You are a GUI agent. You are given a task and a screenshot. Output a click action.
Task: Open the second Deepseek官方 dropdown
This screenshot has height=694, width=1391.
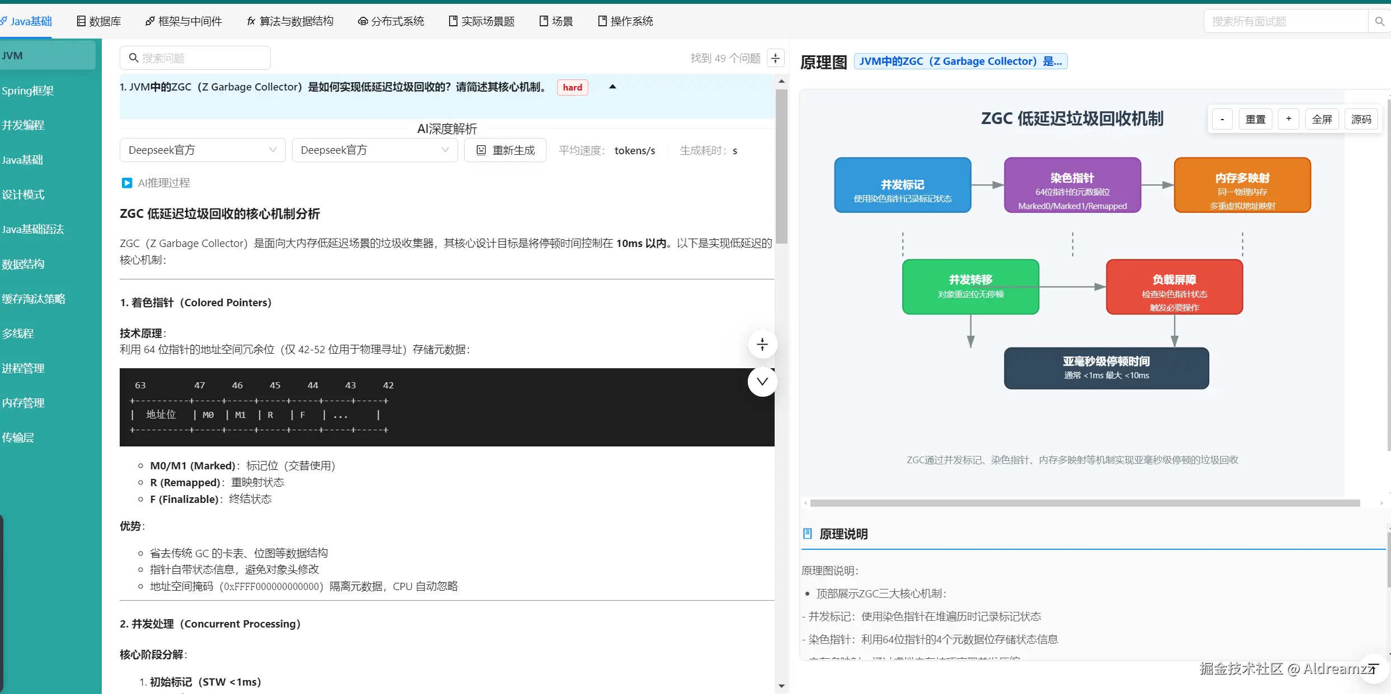point(375,150)
